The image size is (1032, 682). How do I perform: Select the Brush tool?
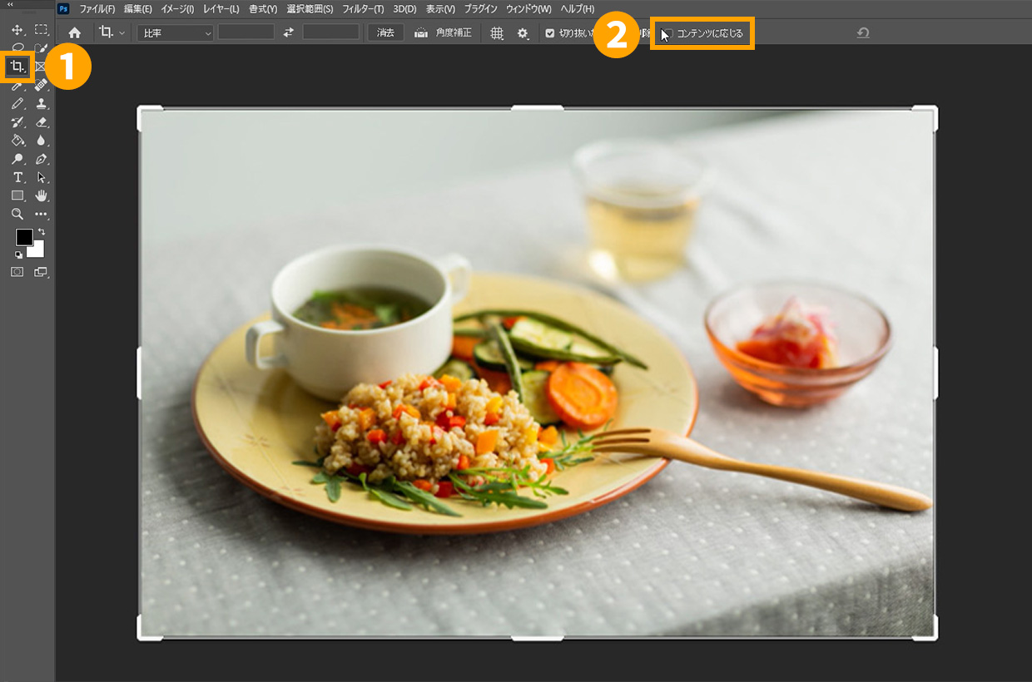(x=17, y=103)
